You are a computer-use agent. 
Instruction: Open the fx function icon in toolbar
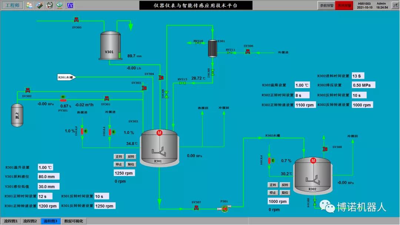point(70,6)
